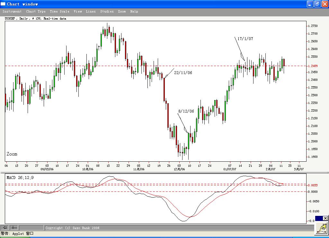Click the pin icon in bottom status bar

[4, 227]
